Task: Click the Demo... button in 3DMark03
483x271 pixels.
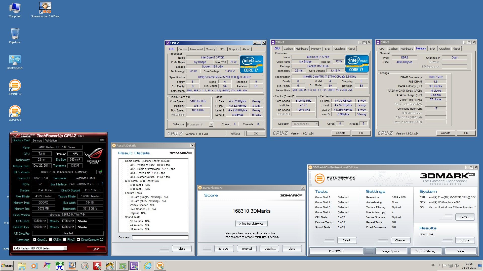Action: click(461, 251)
